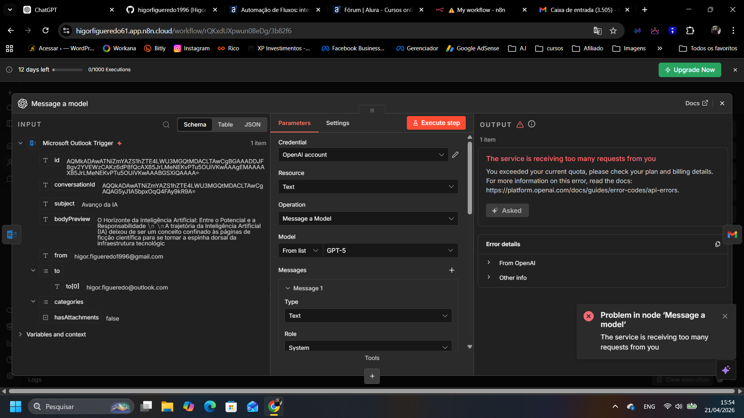Screen dimensions: 744x418
Task: Copy error details with the copy icon
Action: (717, 244)
